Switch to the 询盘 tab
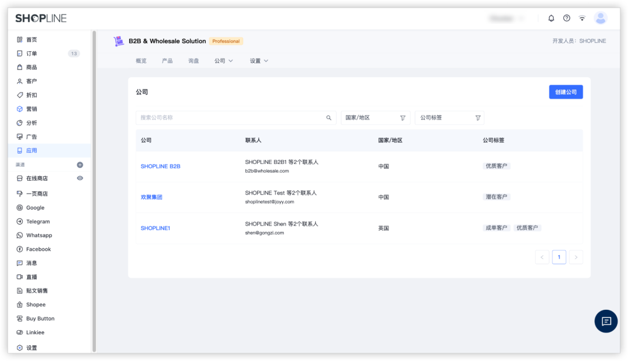 pyautogui.click(x=193, y=60)
